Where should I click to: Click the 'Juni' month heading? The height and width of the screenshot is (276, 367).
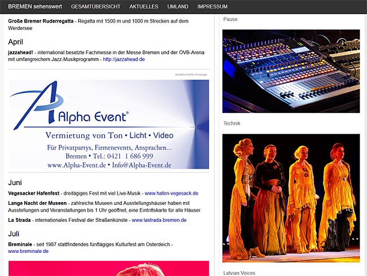[15, 183]
